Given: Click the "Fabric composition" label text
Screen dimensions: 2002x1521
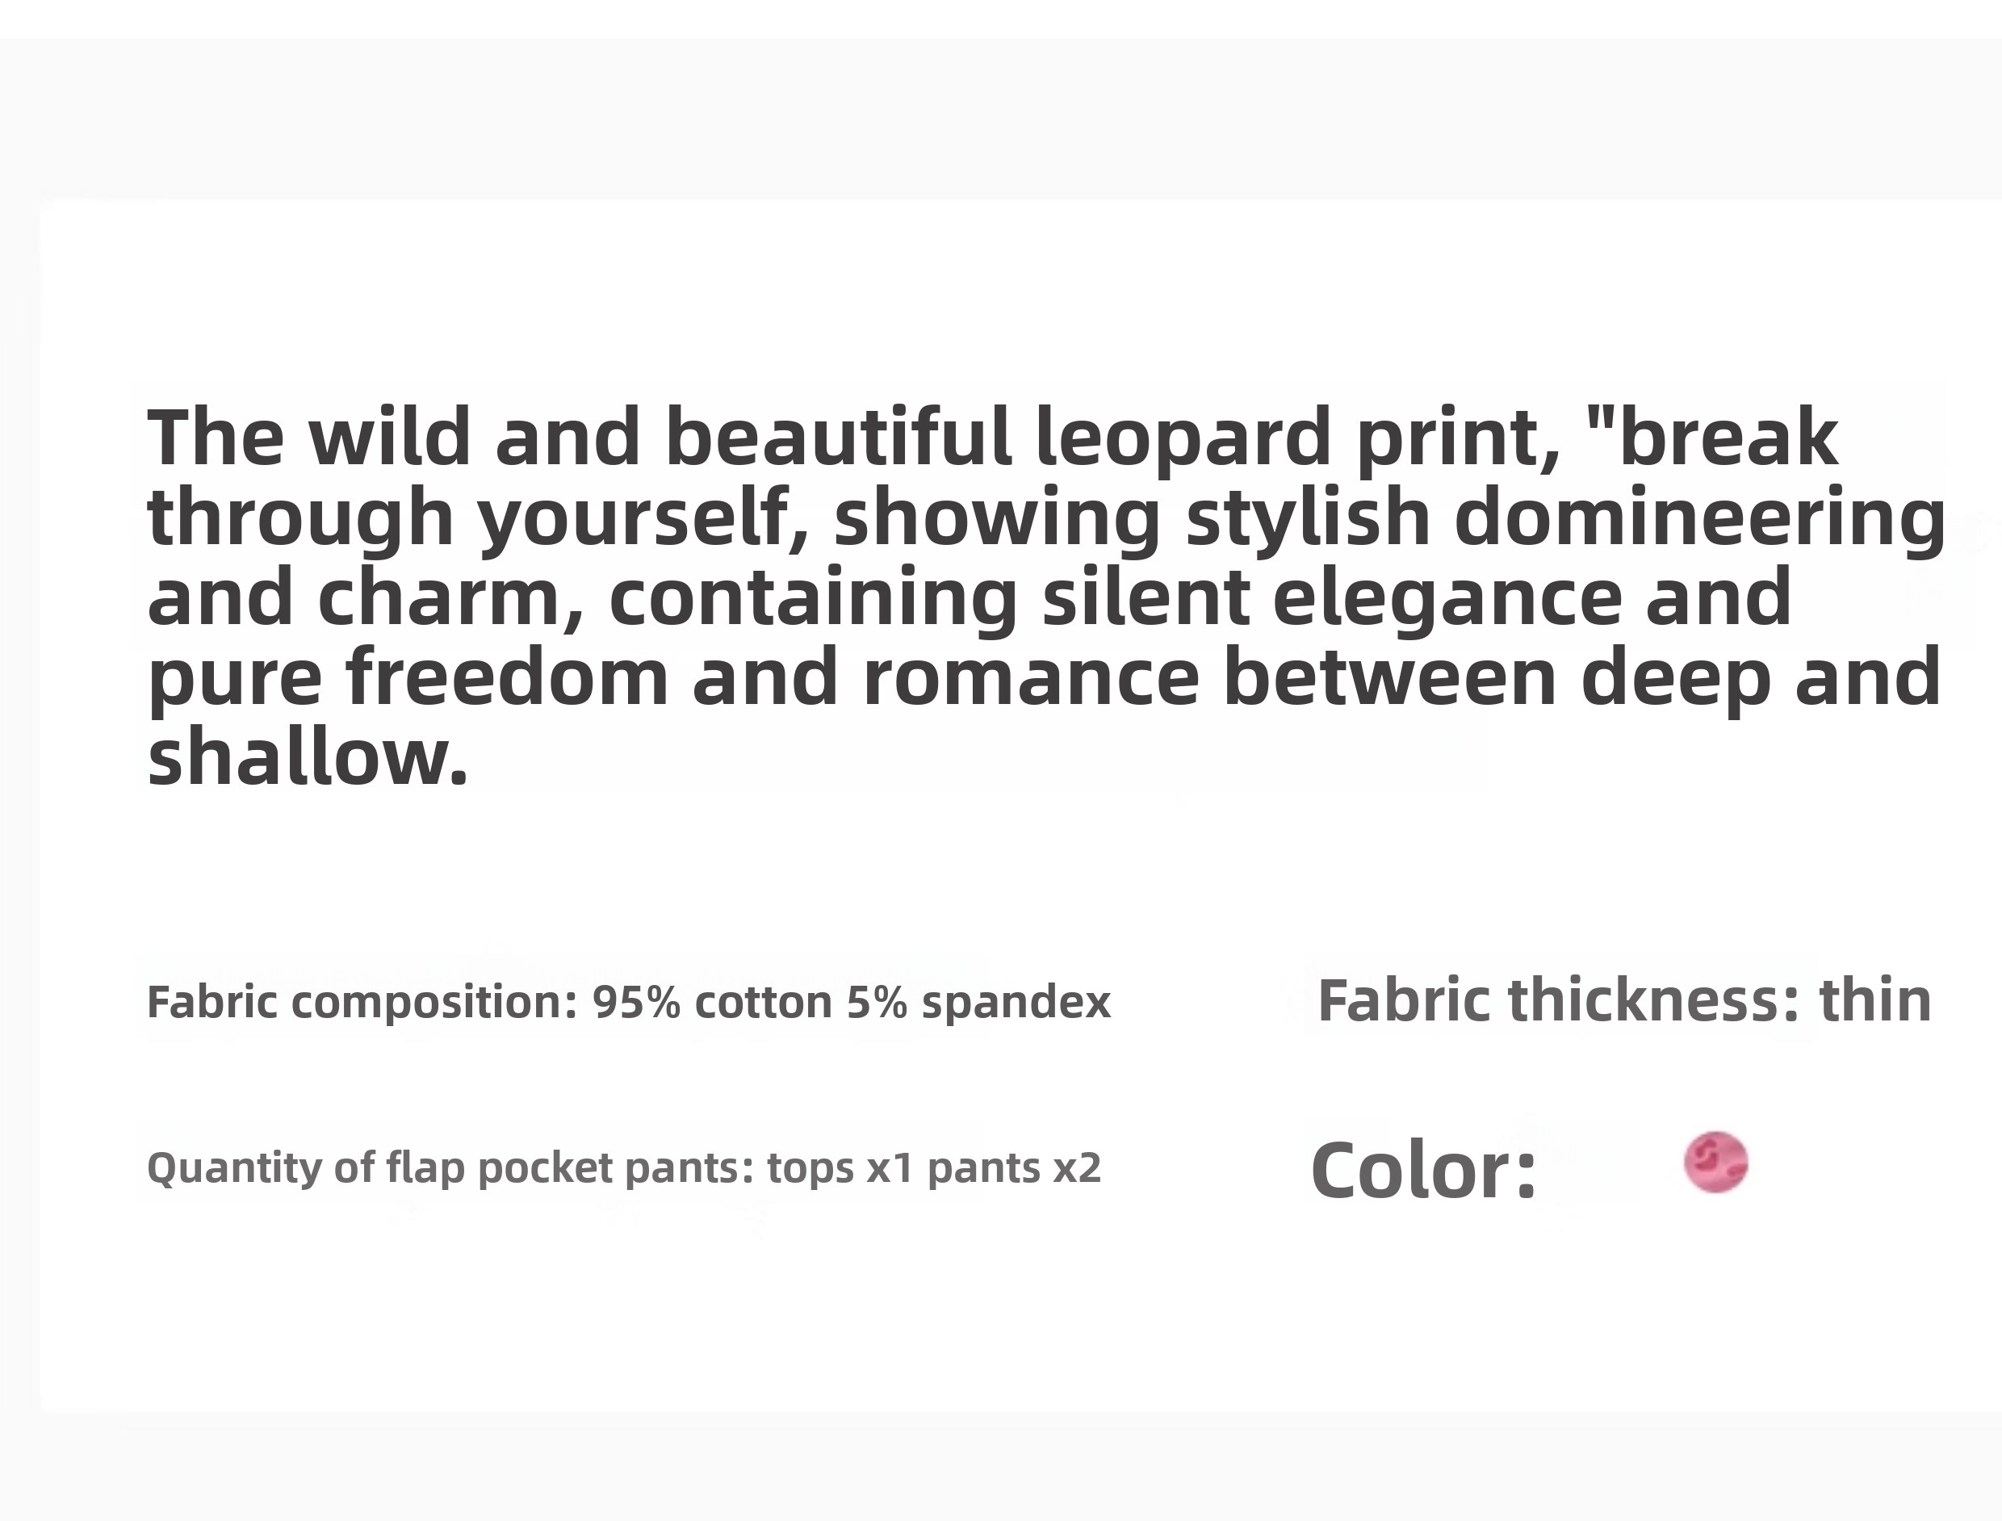Looking at the screenshot, I should (x=362, y=1002).
